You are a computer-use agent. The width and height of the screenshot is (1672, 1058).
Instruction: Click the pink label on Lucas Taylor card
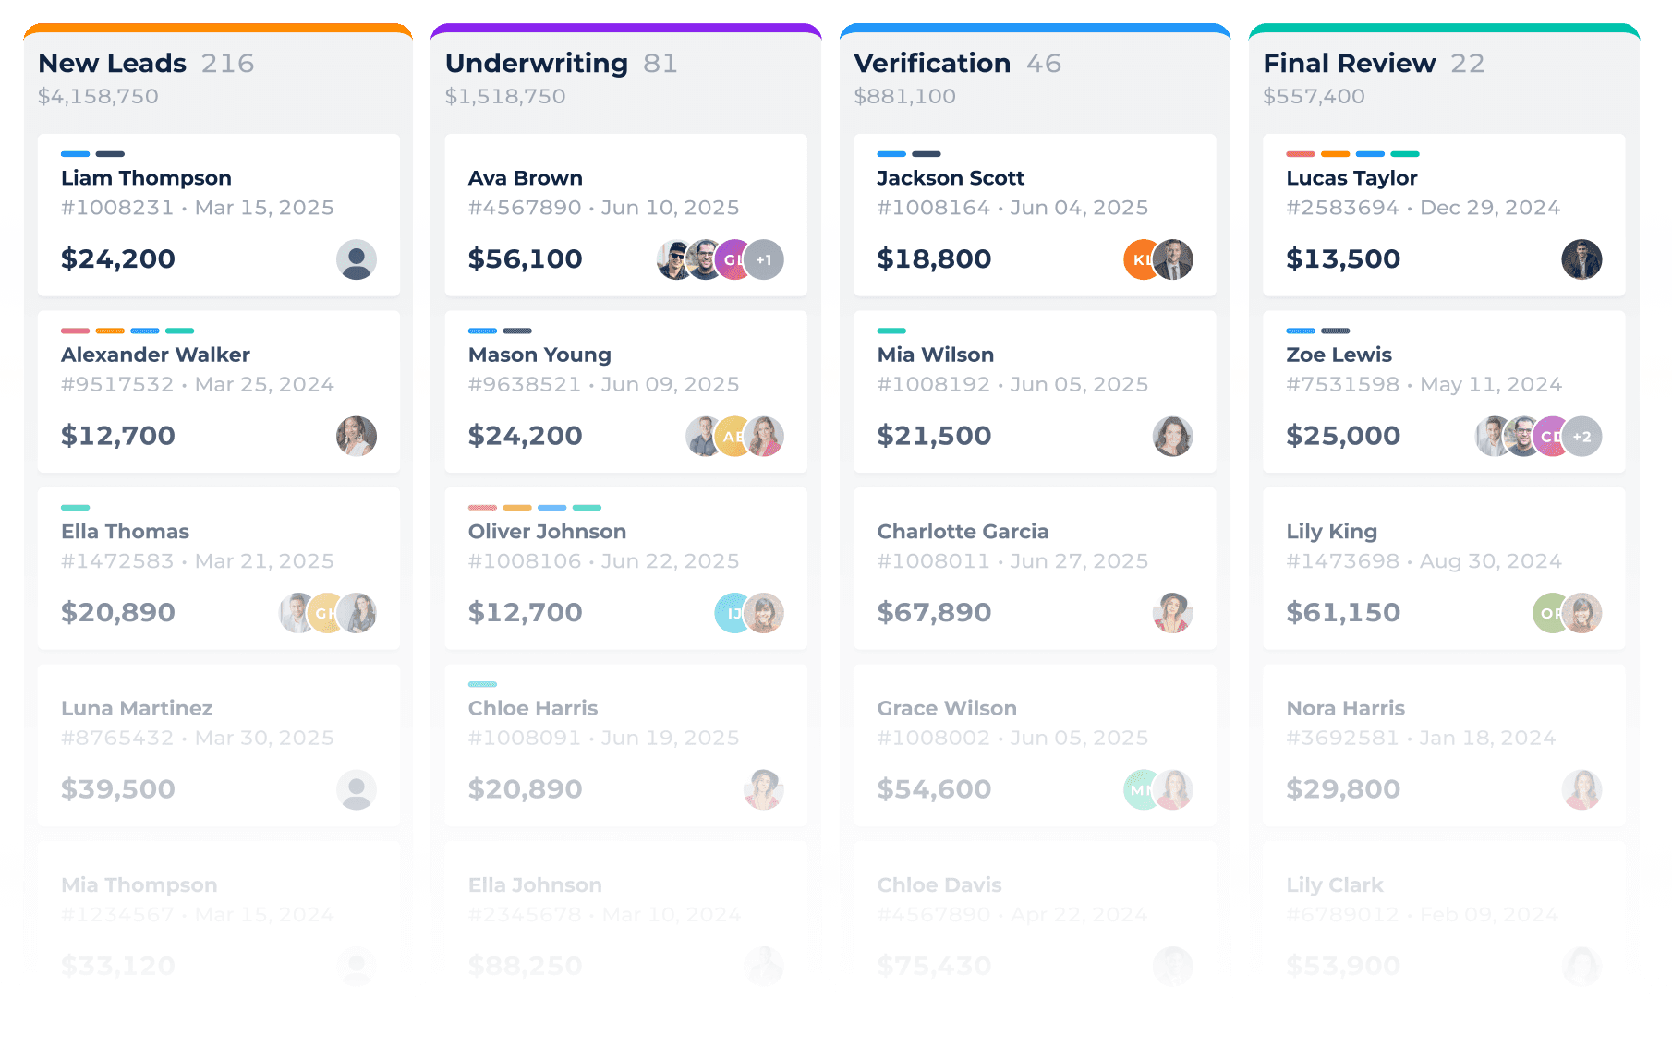[1301, 154]
